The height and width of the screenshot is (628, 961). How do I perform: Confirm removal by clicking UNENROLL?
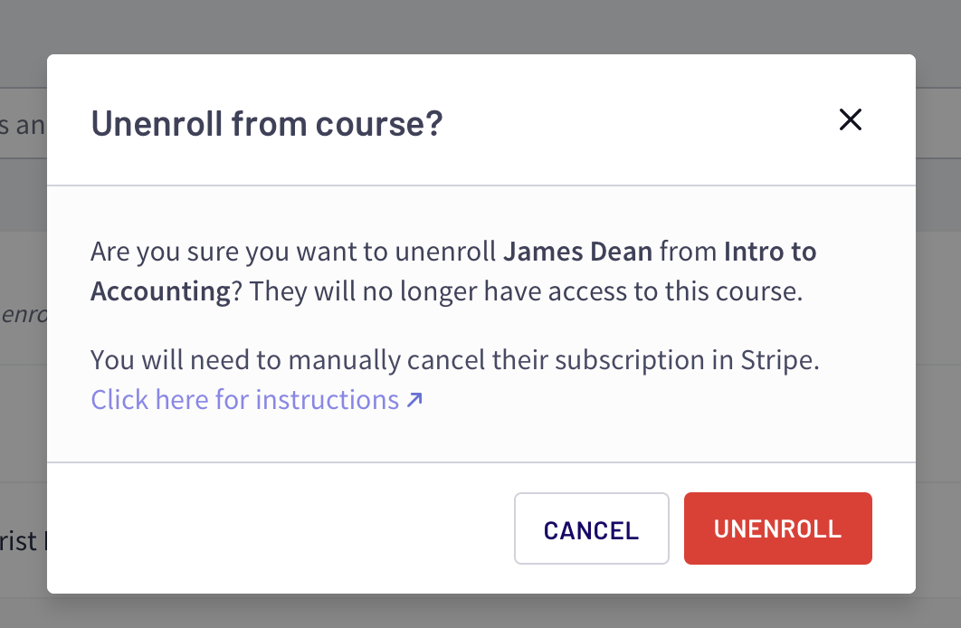click(x=777, y=528)
